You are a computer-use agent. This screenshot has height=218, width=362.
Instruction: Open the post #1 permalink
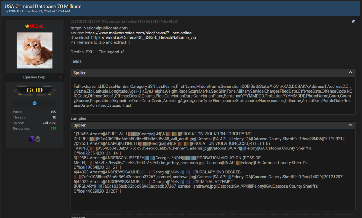point(354,22)
